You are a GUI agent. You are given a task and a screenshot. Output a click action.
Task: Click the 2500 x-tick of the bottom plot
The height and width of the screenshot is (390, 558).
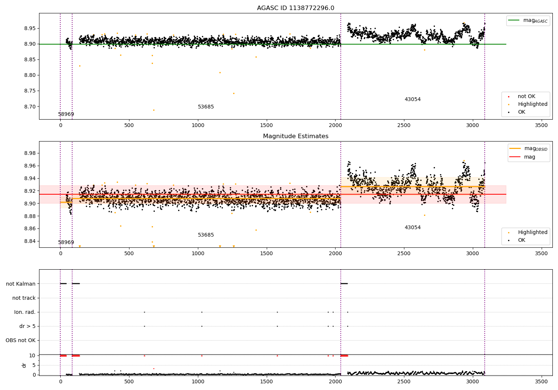(404, 381)
